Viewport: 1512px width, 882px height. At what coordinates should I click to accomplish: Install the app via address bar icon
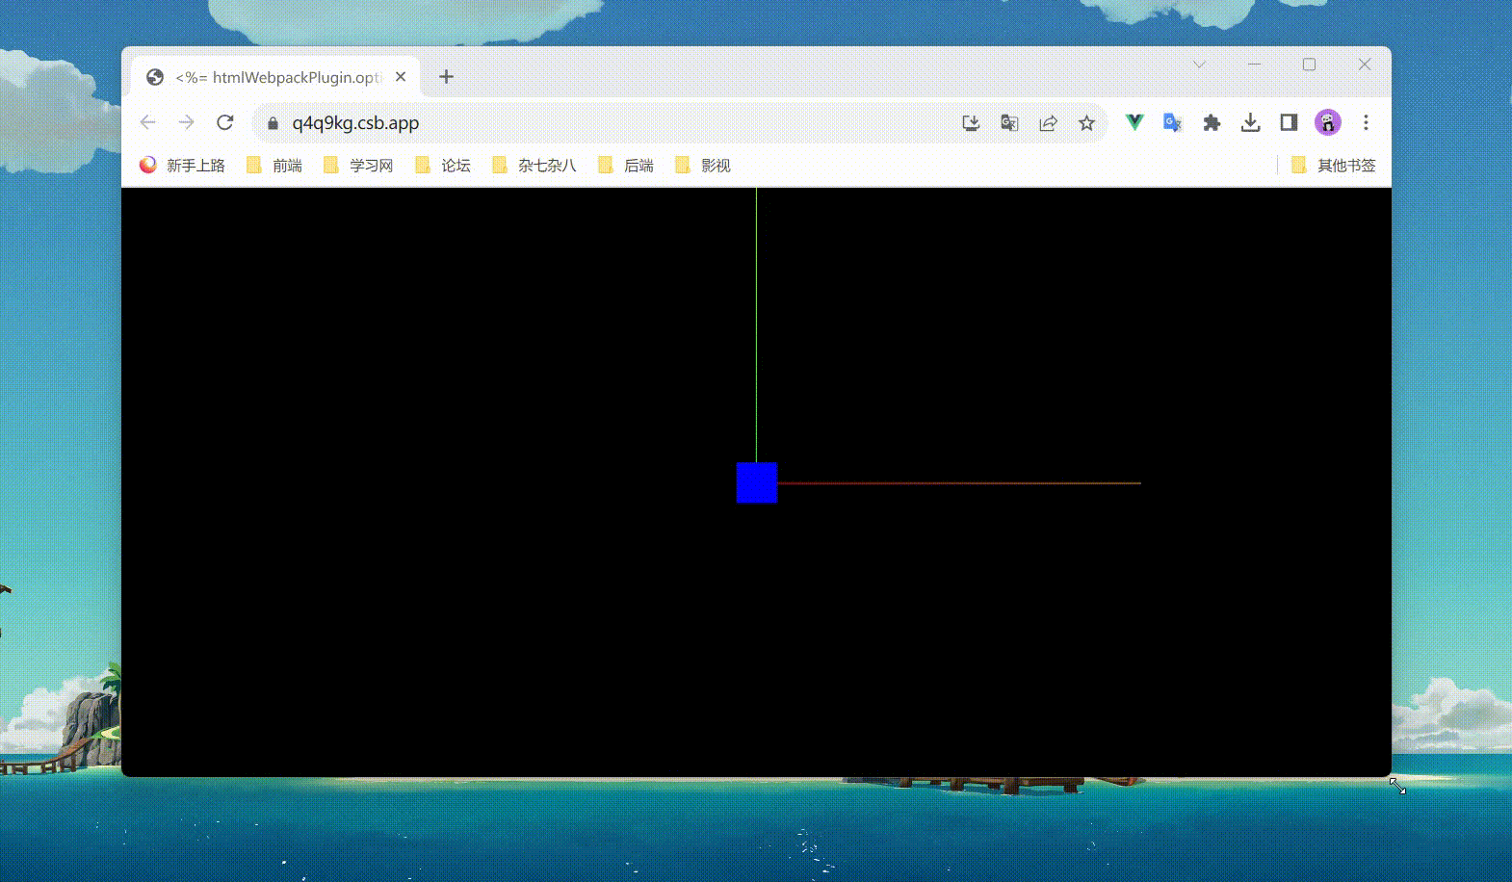(971, 123)
